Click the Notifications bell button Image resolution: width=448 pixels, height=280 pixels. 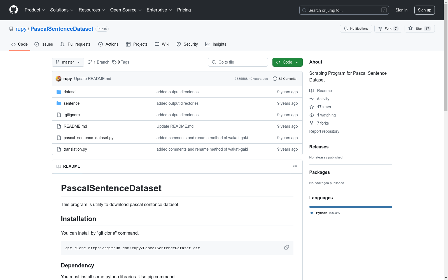356,29
